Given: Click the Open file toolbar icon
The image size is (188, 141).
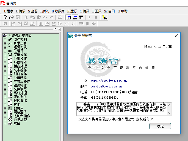Looking at the screenshot, I should [x=11, y=17].
